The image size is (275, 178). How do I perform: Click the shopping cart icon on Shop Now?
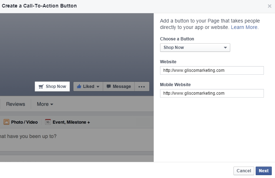tap(41, 86)
